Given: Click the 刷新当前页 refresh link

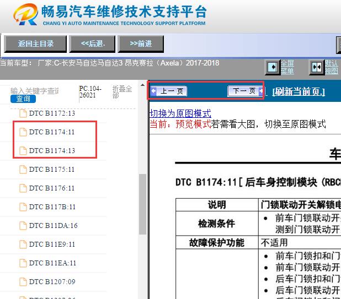Looking at the screenshot, I should (299, 91).
